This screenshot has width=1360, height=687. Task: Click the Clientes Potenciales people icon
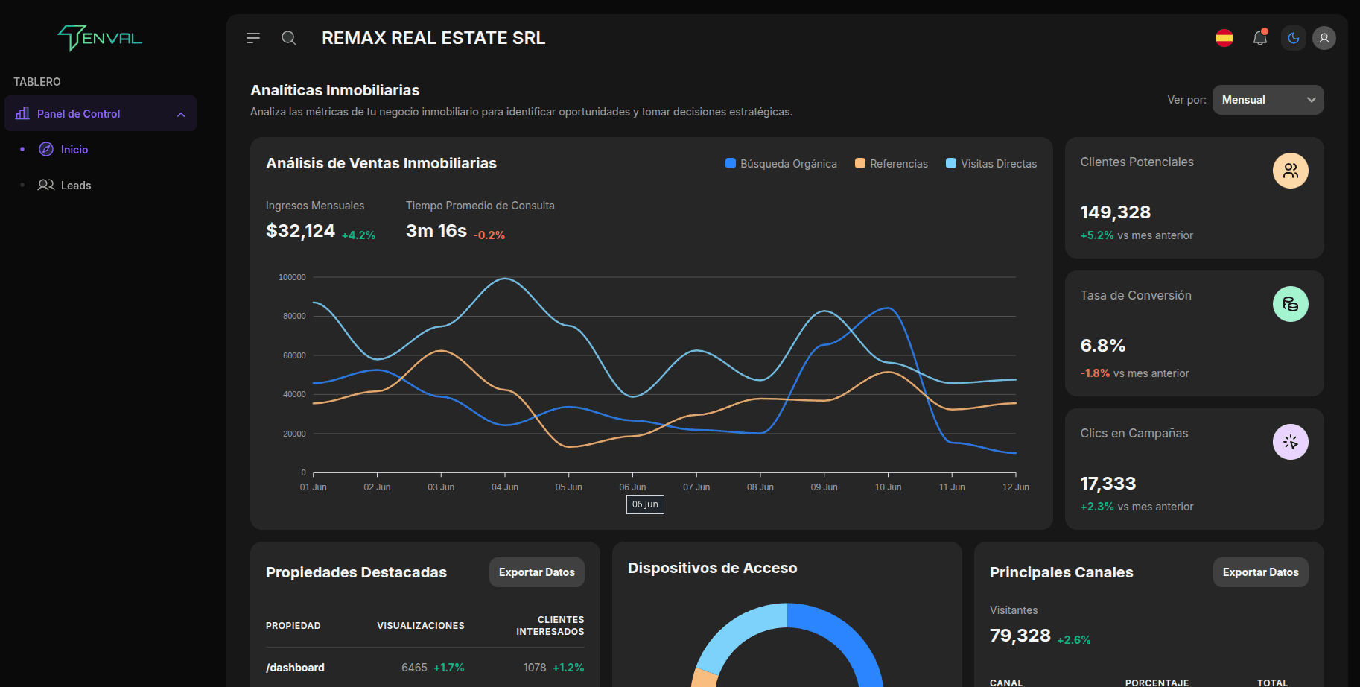(1291, 171)
